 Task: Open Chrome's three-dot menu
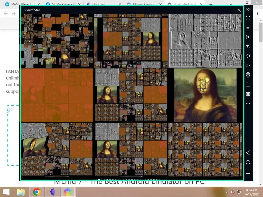point(257,13)
